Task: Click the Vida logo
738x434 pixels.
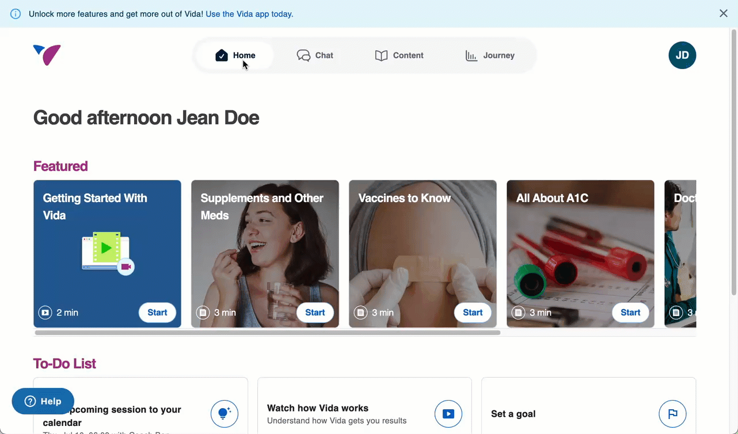Action: click(47, 55)
